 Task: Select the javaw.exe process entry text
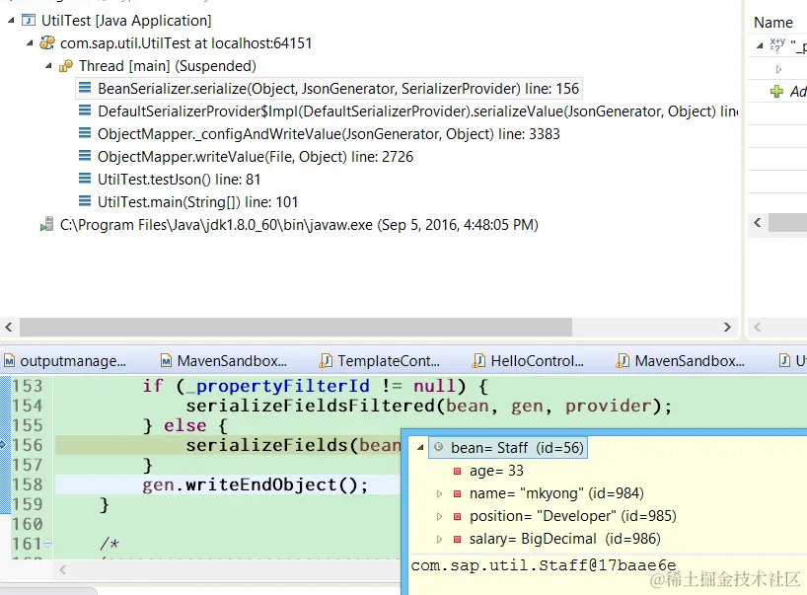click(x=299, y=225)
